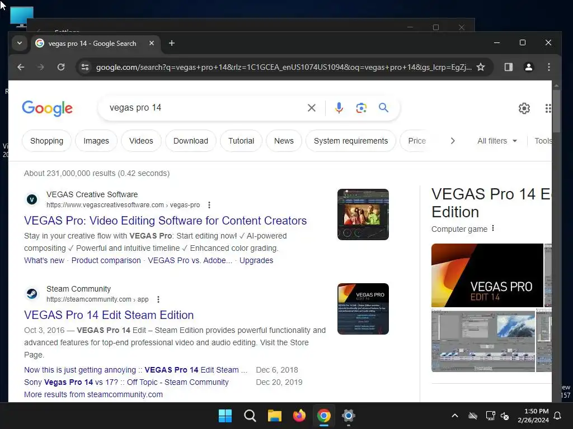Open more options for VEGAS Creative Software result
The image size is (573, 429).
[x=209, y=205]
